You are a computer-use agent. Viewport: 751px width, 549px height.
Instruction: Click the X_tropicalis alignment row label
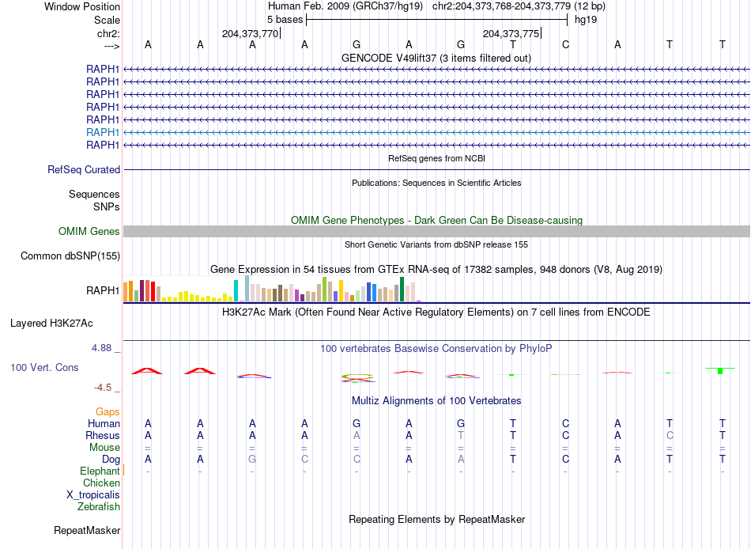coord(93,495)
